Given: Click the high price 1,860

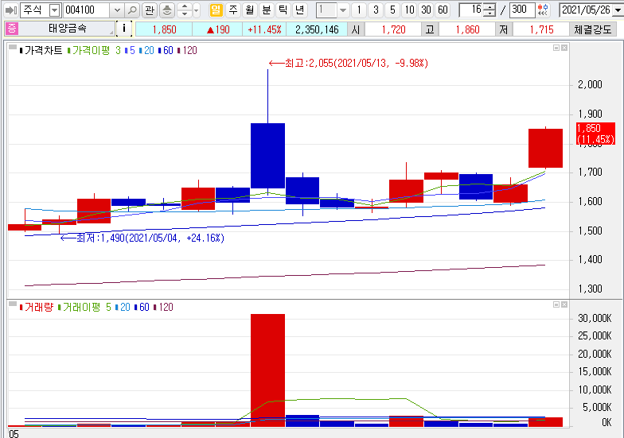Looking at the screenshot, I should pos(468,29).
